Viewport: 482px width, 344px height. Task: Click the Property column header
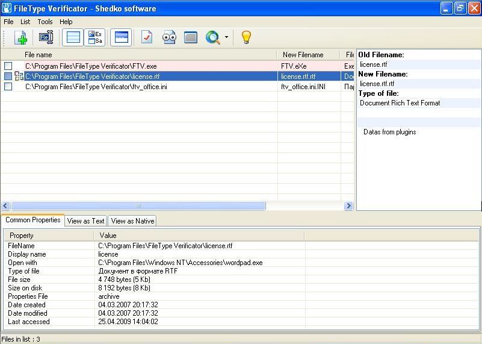point(49,236)
